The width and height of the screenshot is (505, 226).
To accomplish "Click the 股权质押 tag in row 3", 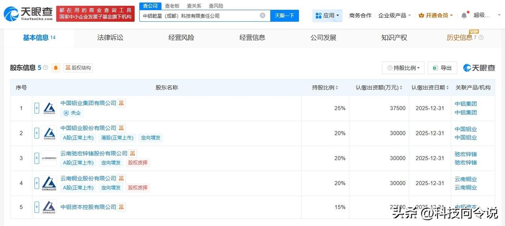I will (x=138, y=162).
